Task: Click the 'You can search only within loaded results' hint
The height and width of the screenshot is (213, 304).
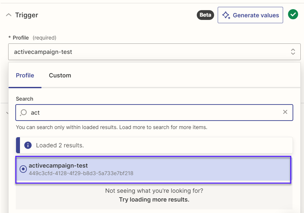Action: (x=111, y=127)
